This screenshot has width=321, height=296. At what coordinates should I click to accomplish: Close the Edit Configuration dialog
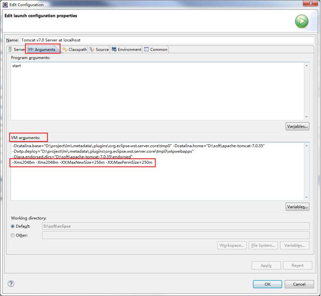tap(310, 3)
